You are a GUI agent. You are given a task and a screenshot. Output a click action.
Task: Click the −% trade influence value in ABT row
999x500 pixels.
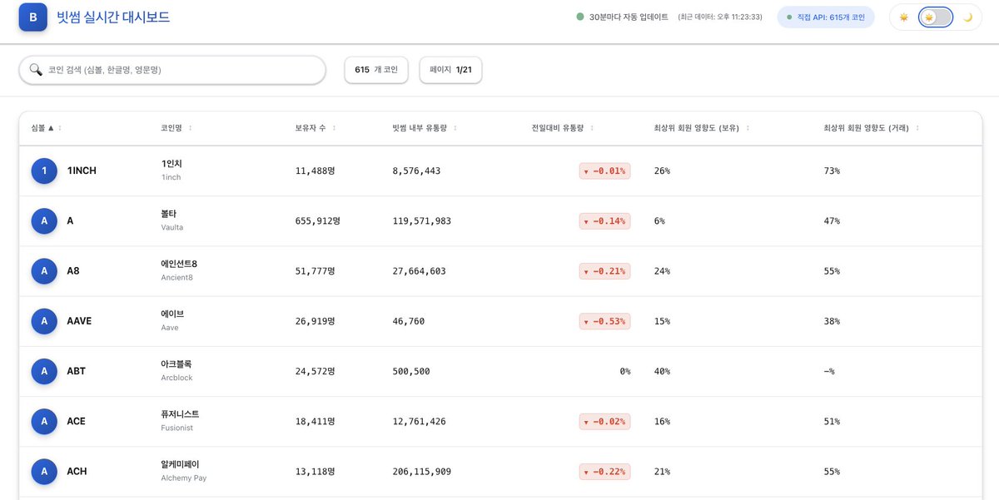(x=829, y=371)
